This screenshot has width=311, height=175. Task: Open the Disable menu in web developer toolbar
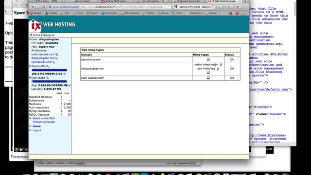point(36,13)
